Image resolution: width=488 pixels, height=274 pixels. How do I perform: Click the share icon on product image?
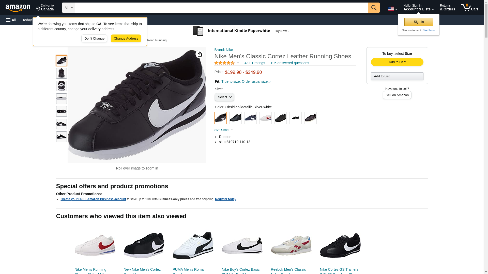click(x=200, y=54)
